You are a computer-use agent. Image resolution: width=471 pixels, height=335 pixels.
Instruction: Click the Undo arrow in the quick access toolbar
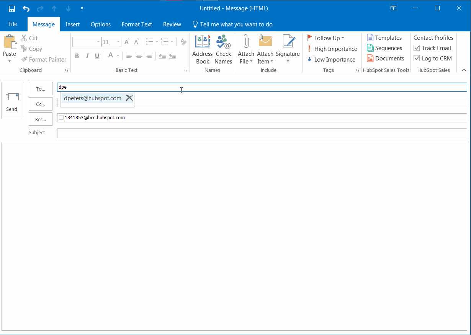click(26, 8)
